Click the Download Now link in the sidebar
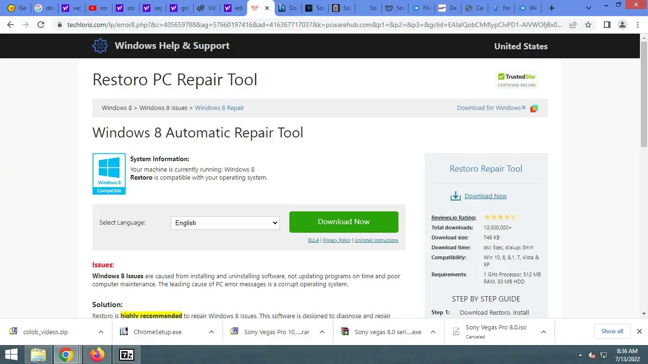Viewport: 648px width, 364px height. point(486,196)
